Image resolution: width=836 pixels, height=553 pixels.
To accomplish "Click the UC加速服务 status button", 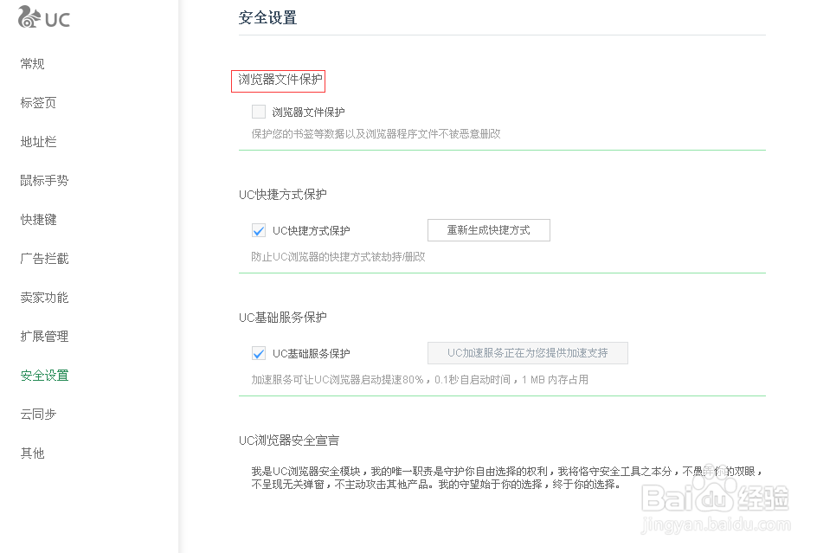I will tap(528, 352).
